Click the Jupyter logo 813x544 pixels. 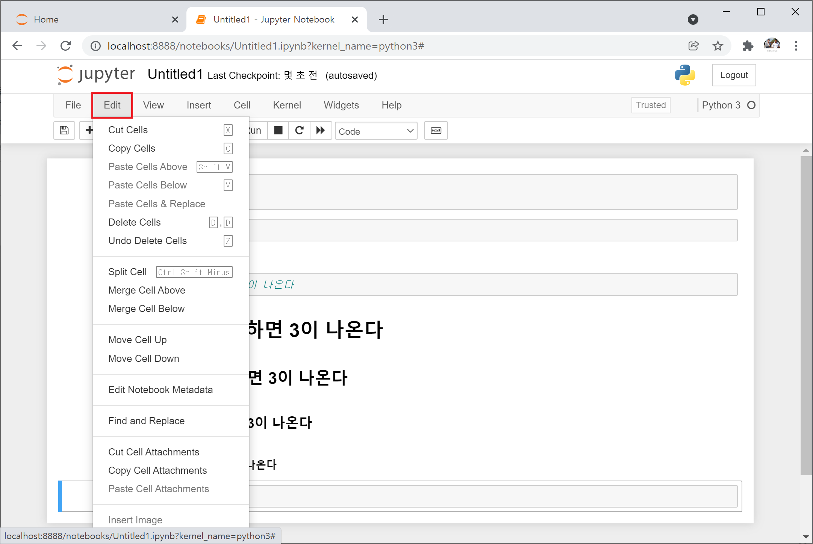tap(96, 75)
